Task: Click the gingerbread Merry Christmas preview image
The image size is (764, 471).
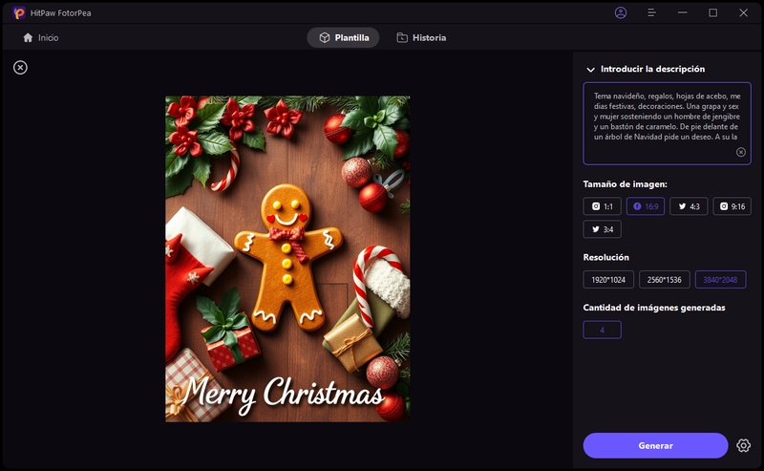Action: [x=287, y=259]
